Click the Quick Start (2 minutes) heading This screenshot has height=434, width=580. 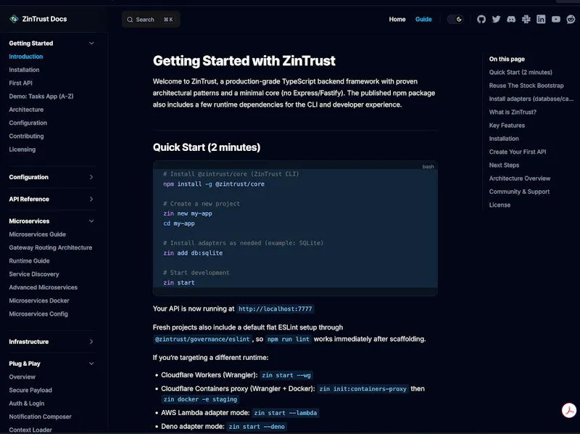207,147
